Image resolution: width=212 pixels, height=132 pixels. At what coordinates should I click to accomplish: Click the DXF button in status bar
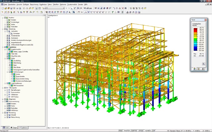click(154, 130)
